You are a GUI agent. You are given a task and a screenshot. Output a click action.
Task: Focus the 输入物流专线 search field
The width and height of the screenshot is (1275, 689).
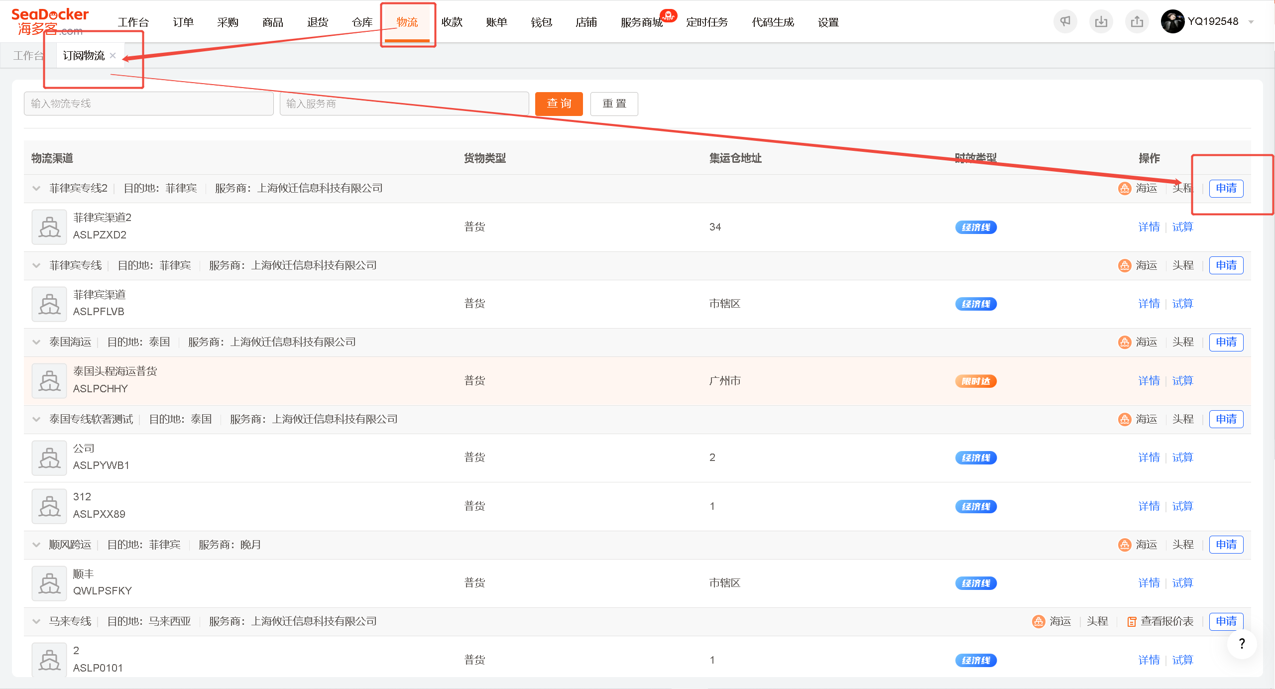pyautogui.click(x=149, y=104)
